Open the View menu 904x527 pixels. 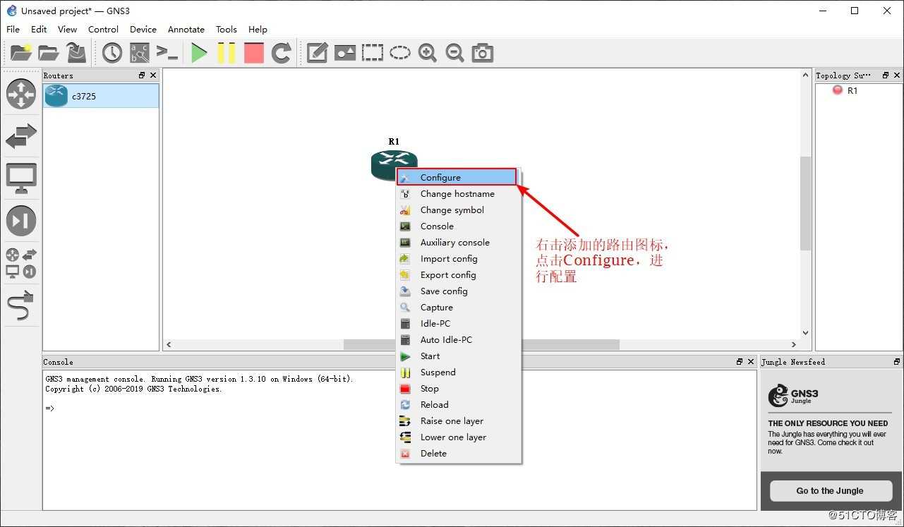pyautogui.click(x=67, y=29)
